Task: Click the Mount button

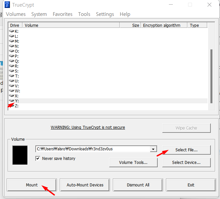Action: 32,185
